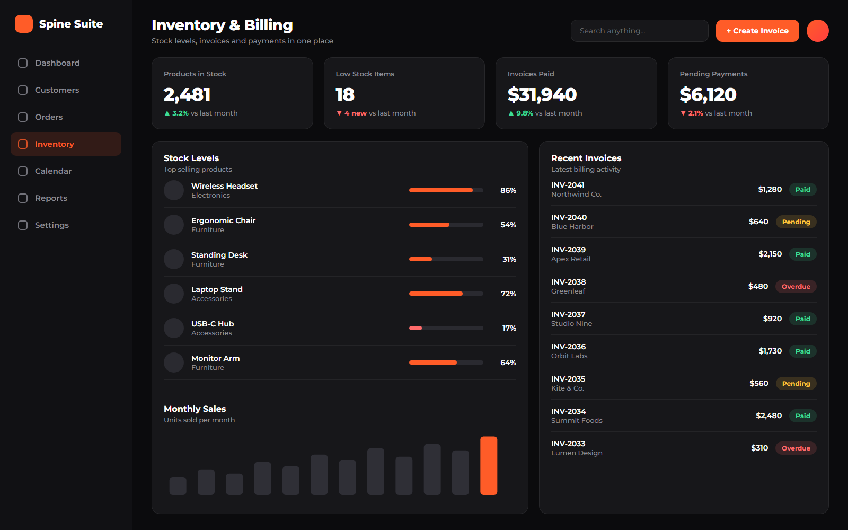Screen dimensions: 848x530
Task: Click the Ergonomic Chair product thumbnail
Action: click(174, 225)
